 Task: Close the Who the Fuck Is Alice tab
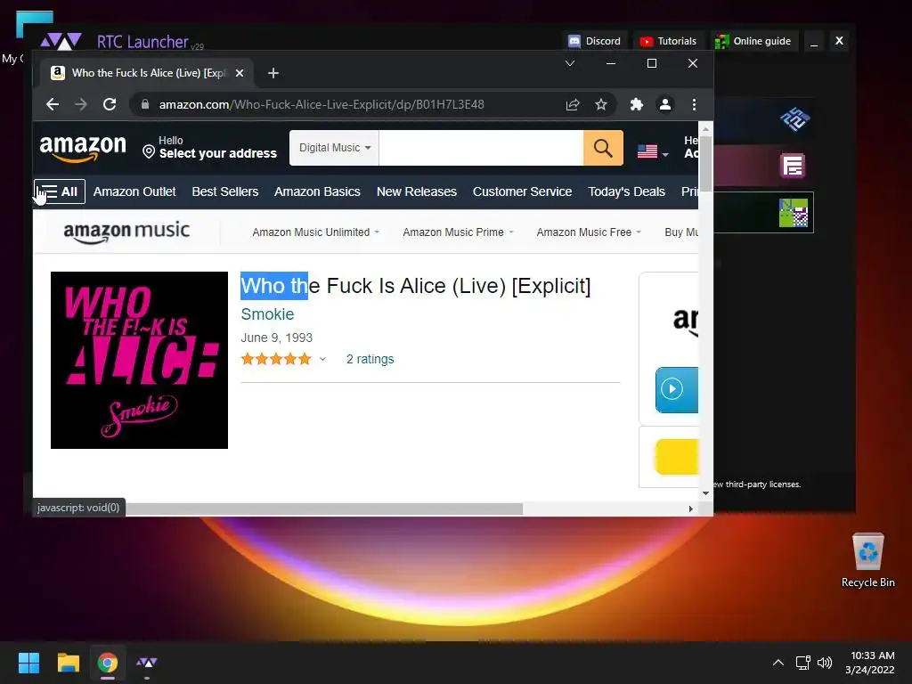coord(239,73)
